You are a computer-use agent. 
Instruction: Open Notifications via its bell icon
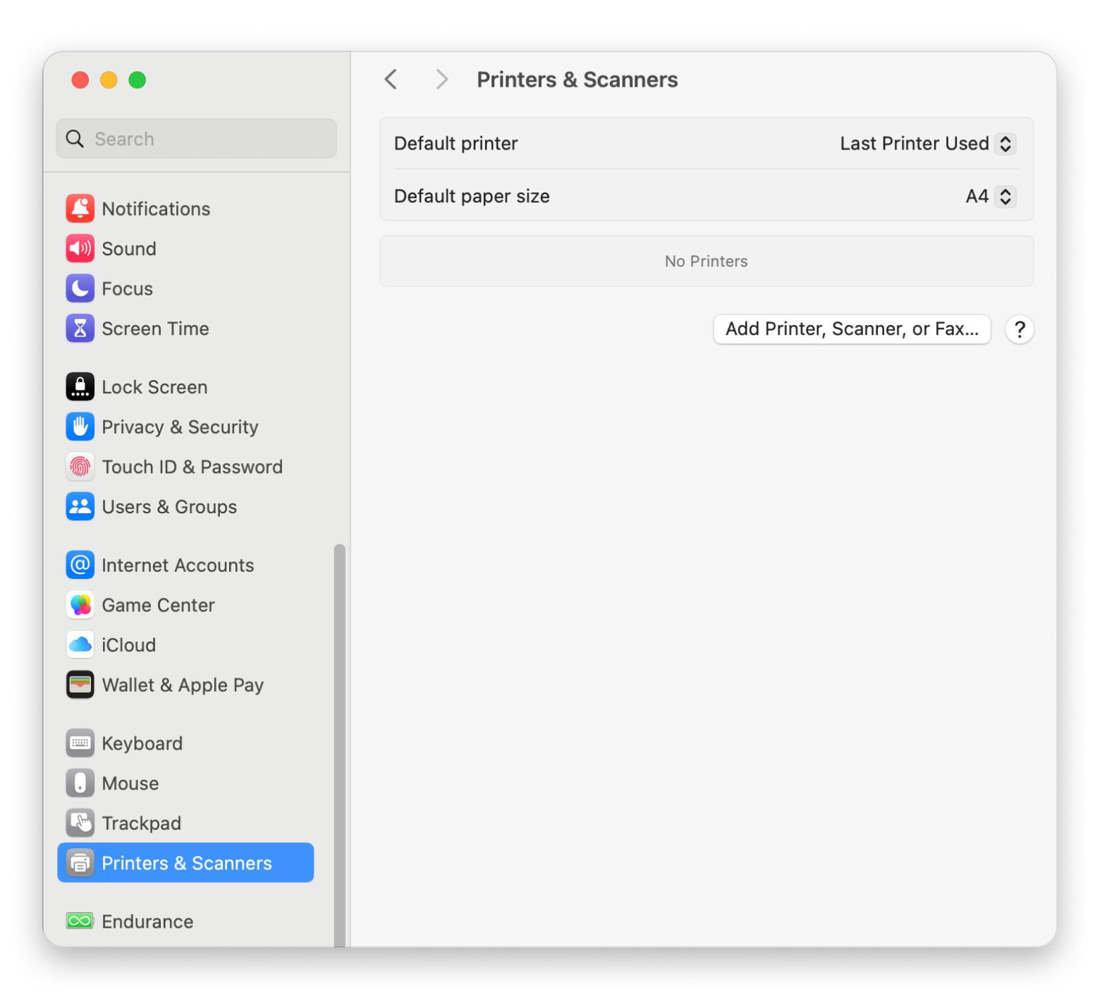(x=80, y=209)
